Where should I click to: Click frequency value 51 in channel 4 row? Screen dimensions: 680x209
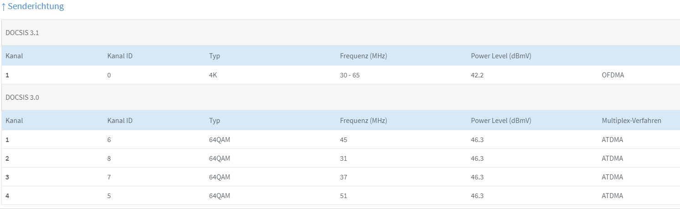(x=343, y=196)
